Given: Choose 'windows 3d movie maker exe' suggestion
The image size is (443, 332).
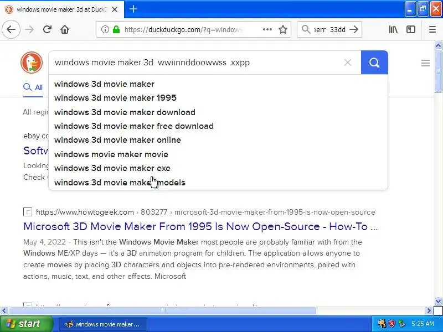Looking at the screenshot, I should [218, 168].
